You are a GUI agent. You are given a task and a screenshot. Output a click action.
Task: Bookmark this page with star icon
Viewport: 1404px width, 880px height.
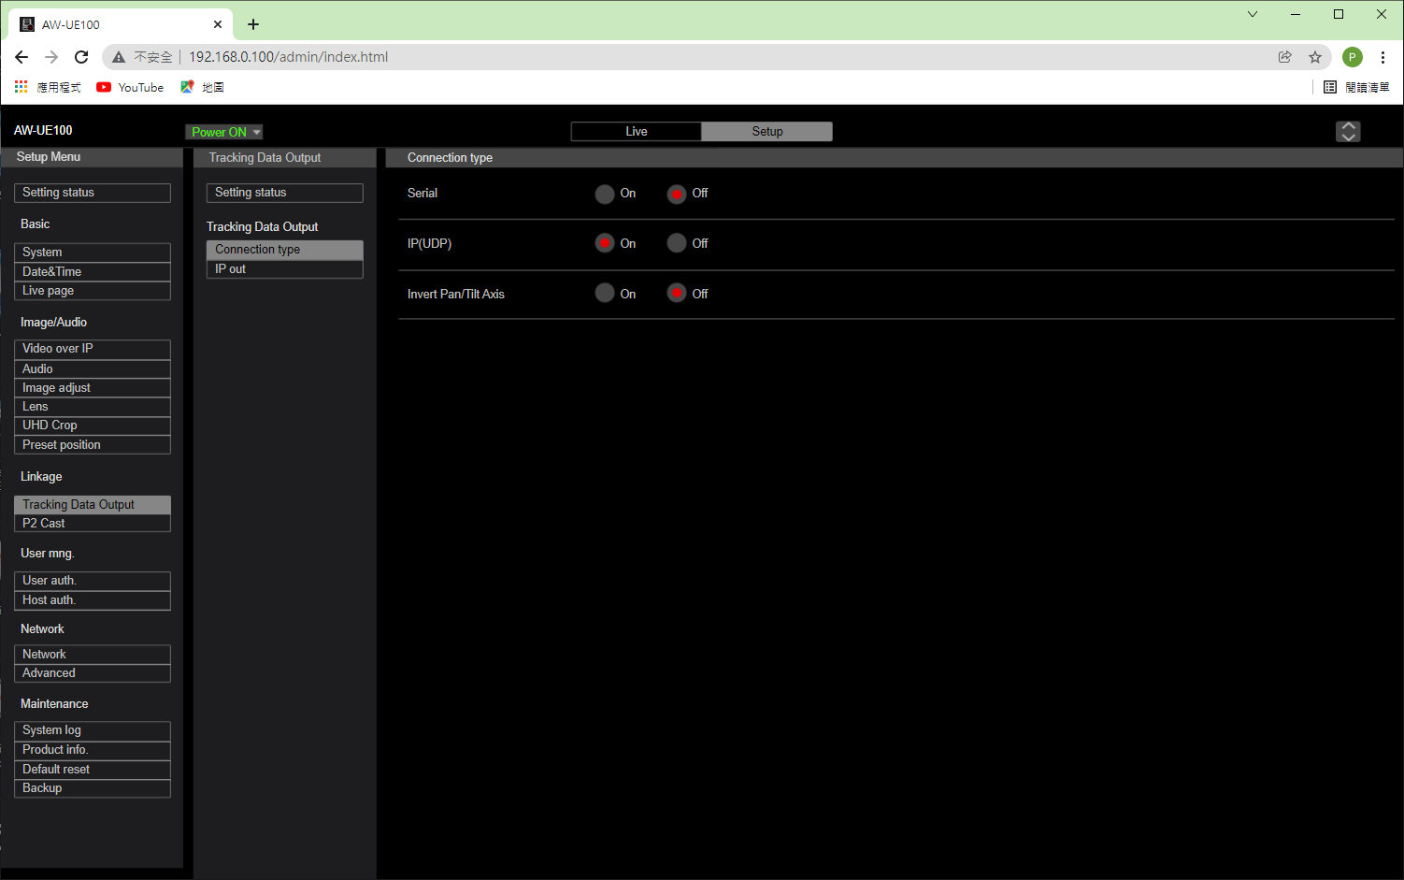click(x=1315, y=57)
